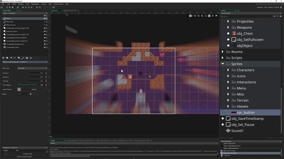Expand the Terrain sprite folder

click(228, 100)
